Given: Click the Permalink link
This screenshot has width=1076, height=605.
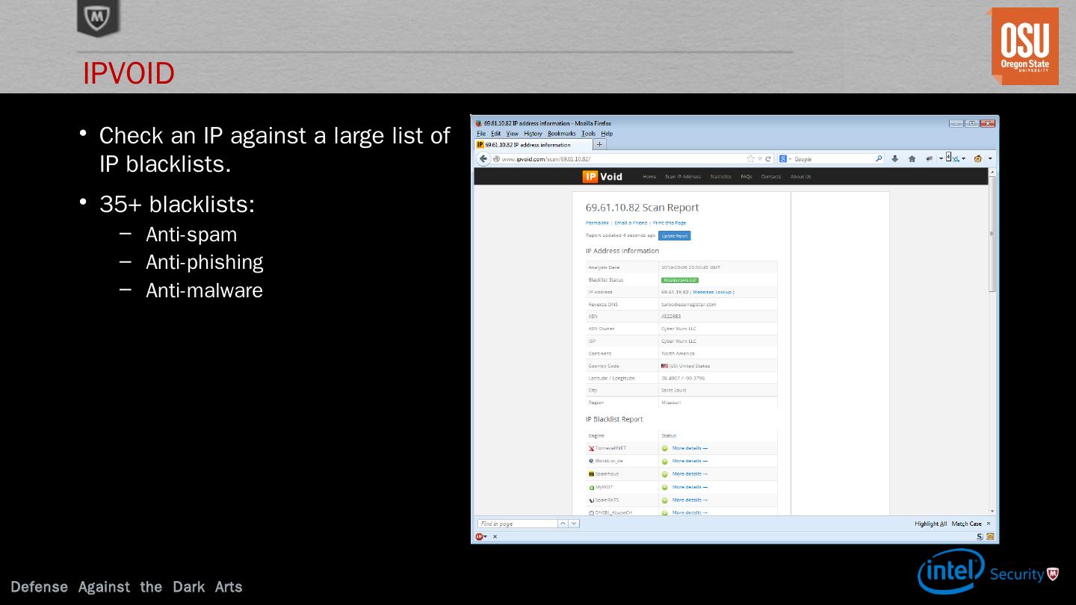Looking at the screenshot, I should click(x=597, y=223).
